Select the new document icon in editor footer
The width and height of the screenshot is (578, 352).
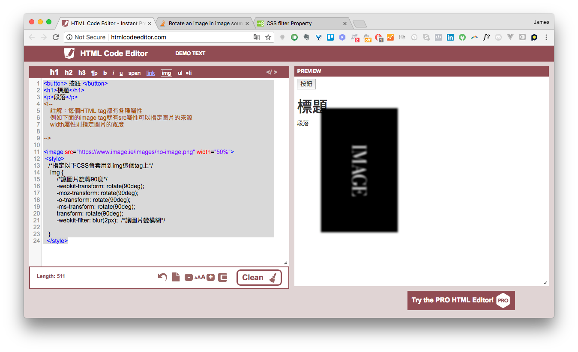tap(176, 277)
